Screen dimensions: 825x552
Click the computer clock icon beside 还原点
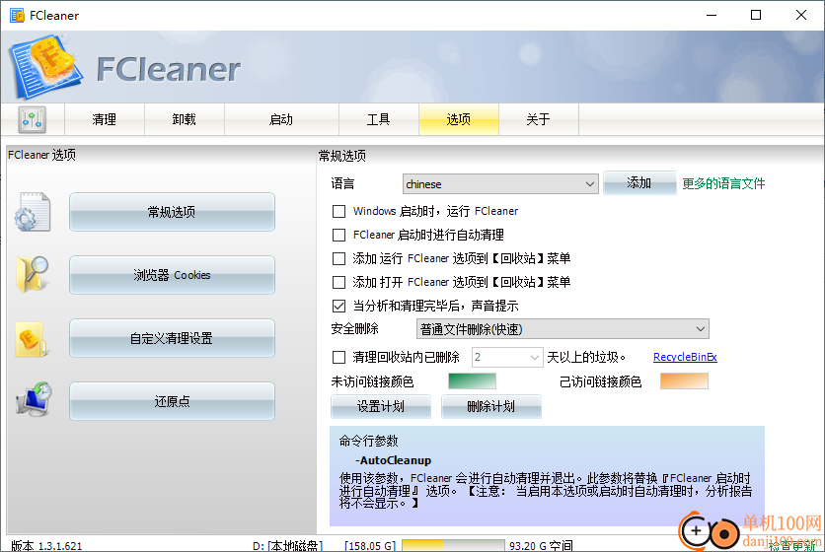34,399
